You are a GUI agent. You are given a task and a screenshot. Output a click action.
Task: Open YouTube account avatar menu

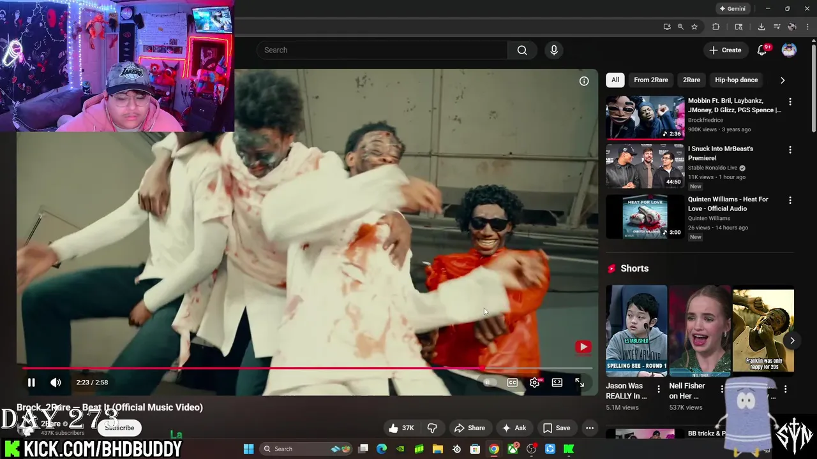click(789, 50)
